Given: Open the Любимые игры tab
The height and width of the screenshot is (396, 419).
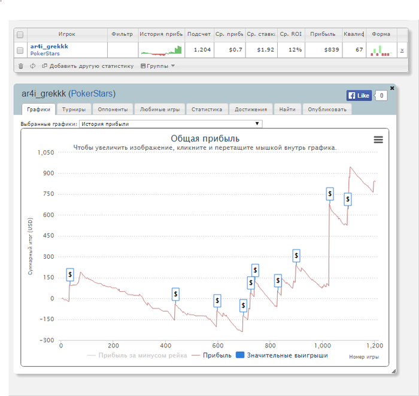Looking at the screenshot, I should [x=160, y=110].
